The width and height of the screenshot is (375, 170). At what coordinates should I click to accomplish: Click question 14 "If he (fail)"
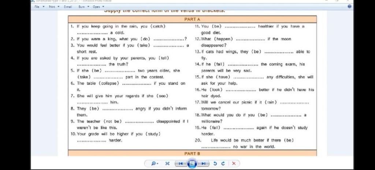tap(250, 67)
